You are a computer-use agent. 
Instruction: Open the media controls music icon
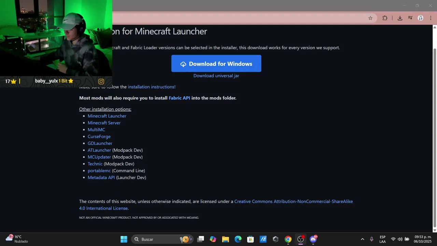410,18
